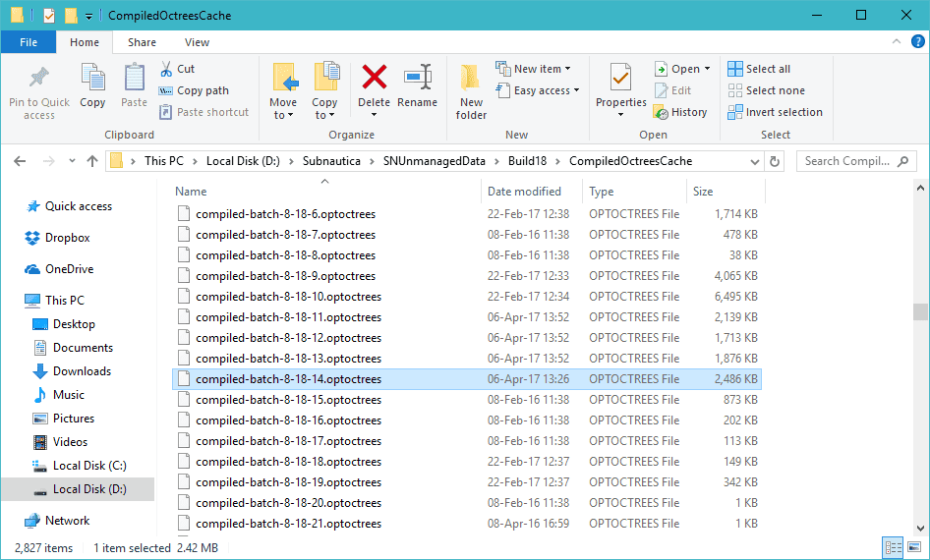Switch to large thumbnails view in status bar
930x560 pixels.
click(x=916, y=547)
